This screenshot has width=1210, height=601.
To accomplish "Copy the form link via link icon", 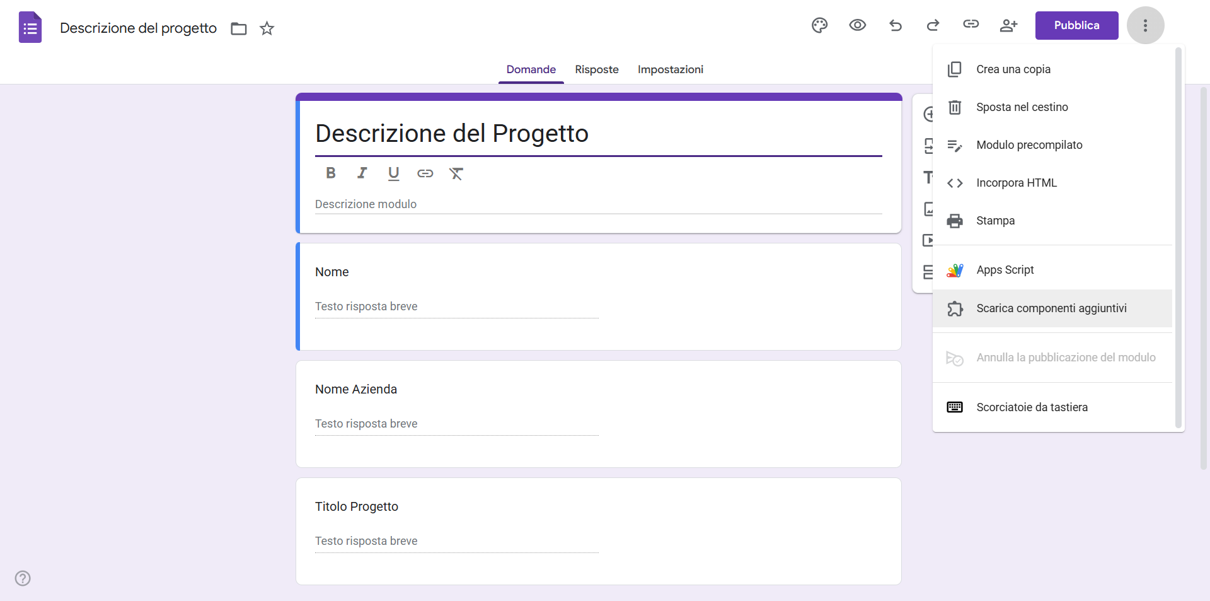I will point(971,25).
